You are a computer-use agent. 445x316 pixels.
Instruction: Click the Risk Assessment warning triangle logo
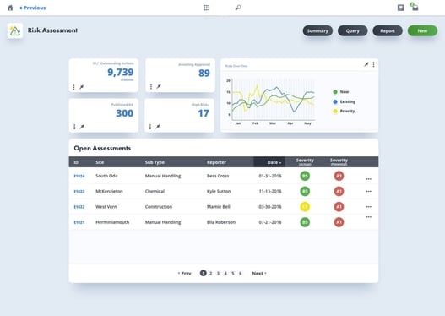(15, 30)
